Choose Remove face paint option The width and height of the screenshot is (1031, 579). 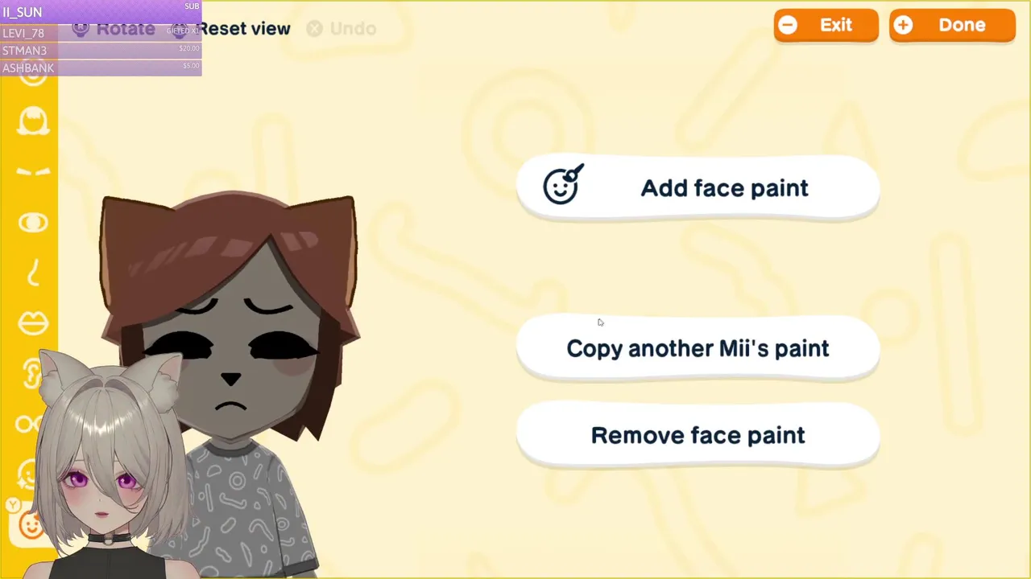(x=698, y=435)
